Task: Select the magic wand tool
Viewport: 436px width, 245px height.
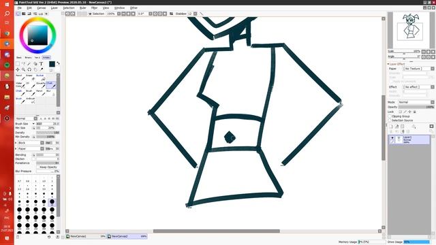Action: coord(29,64)
